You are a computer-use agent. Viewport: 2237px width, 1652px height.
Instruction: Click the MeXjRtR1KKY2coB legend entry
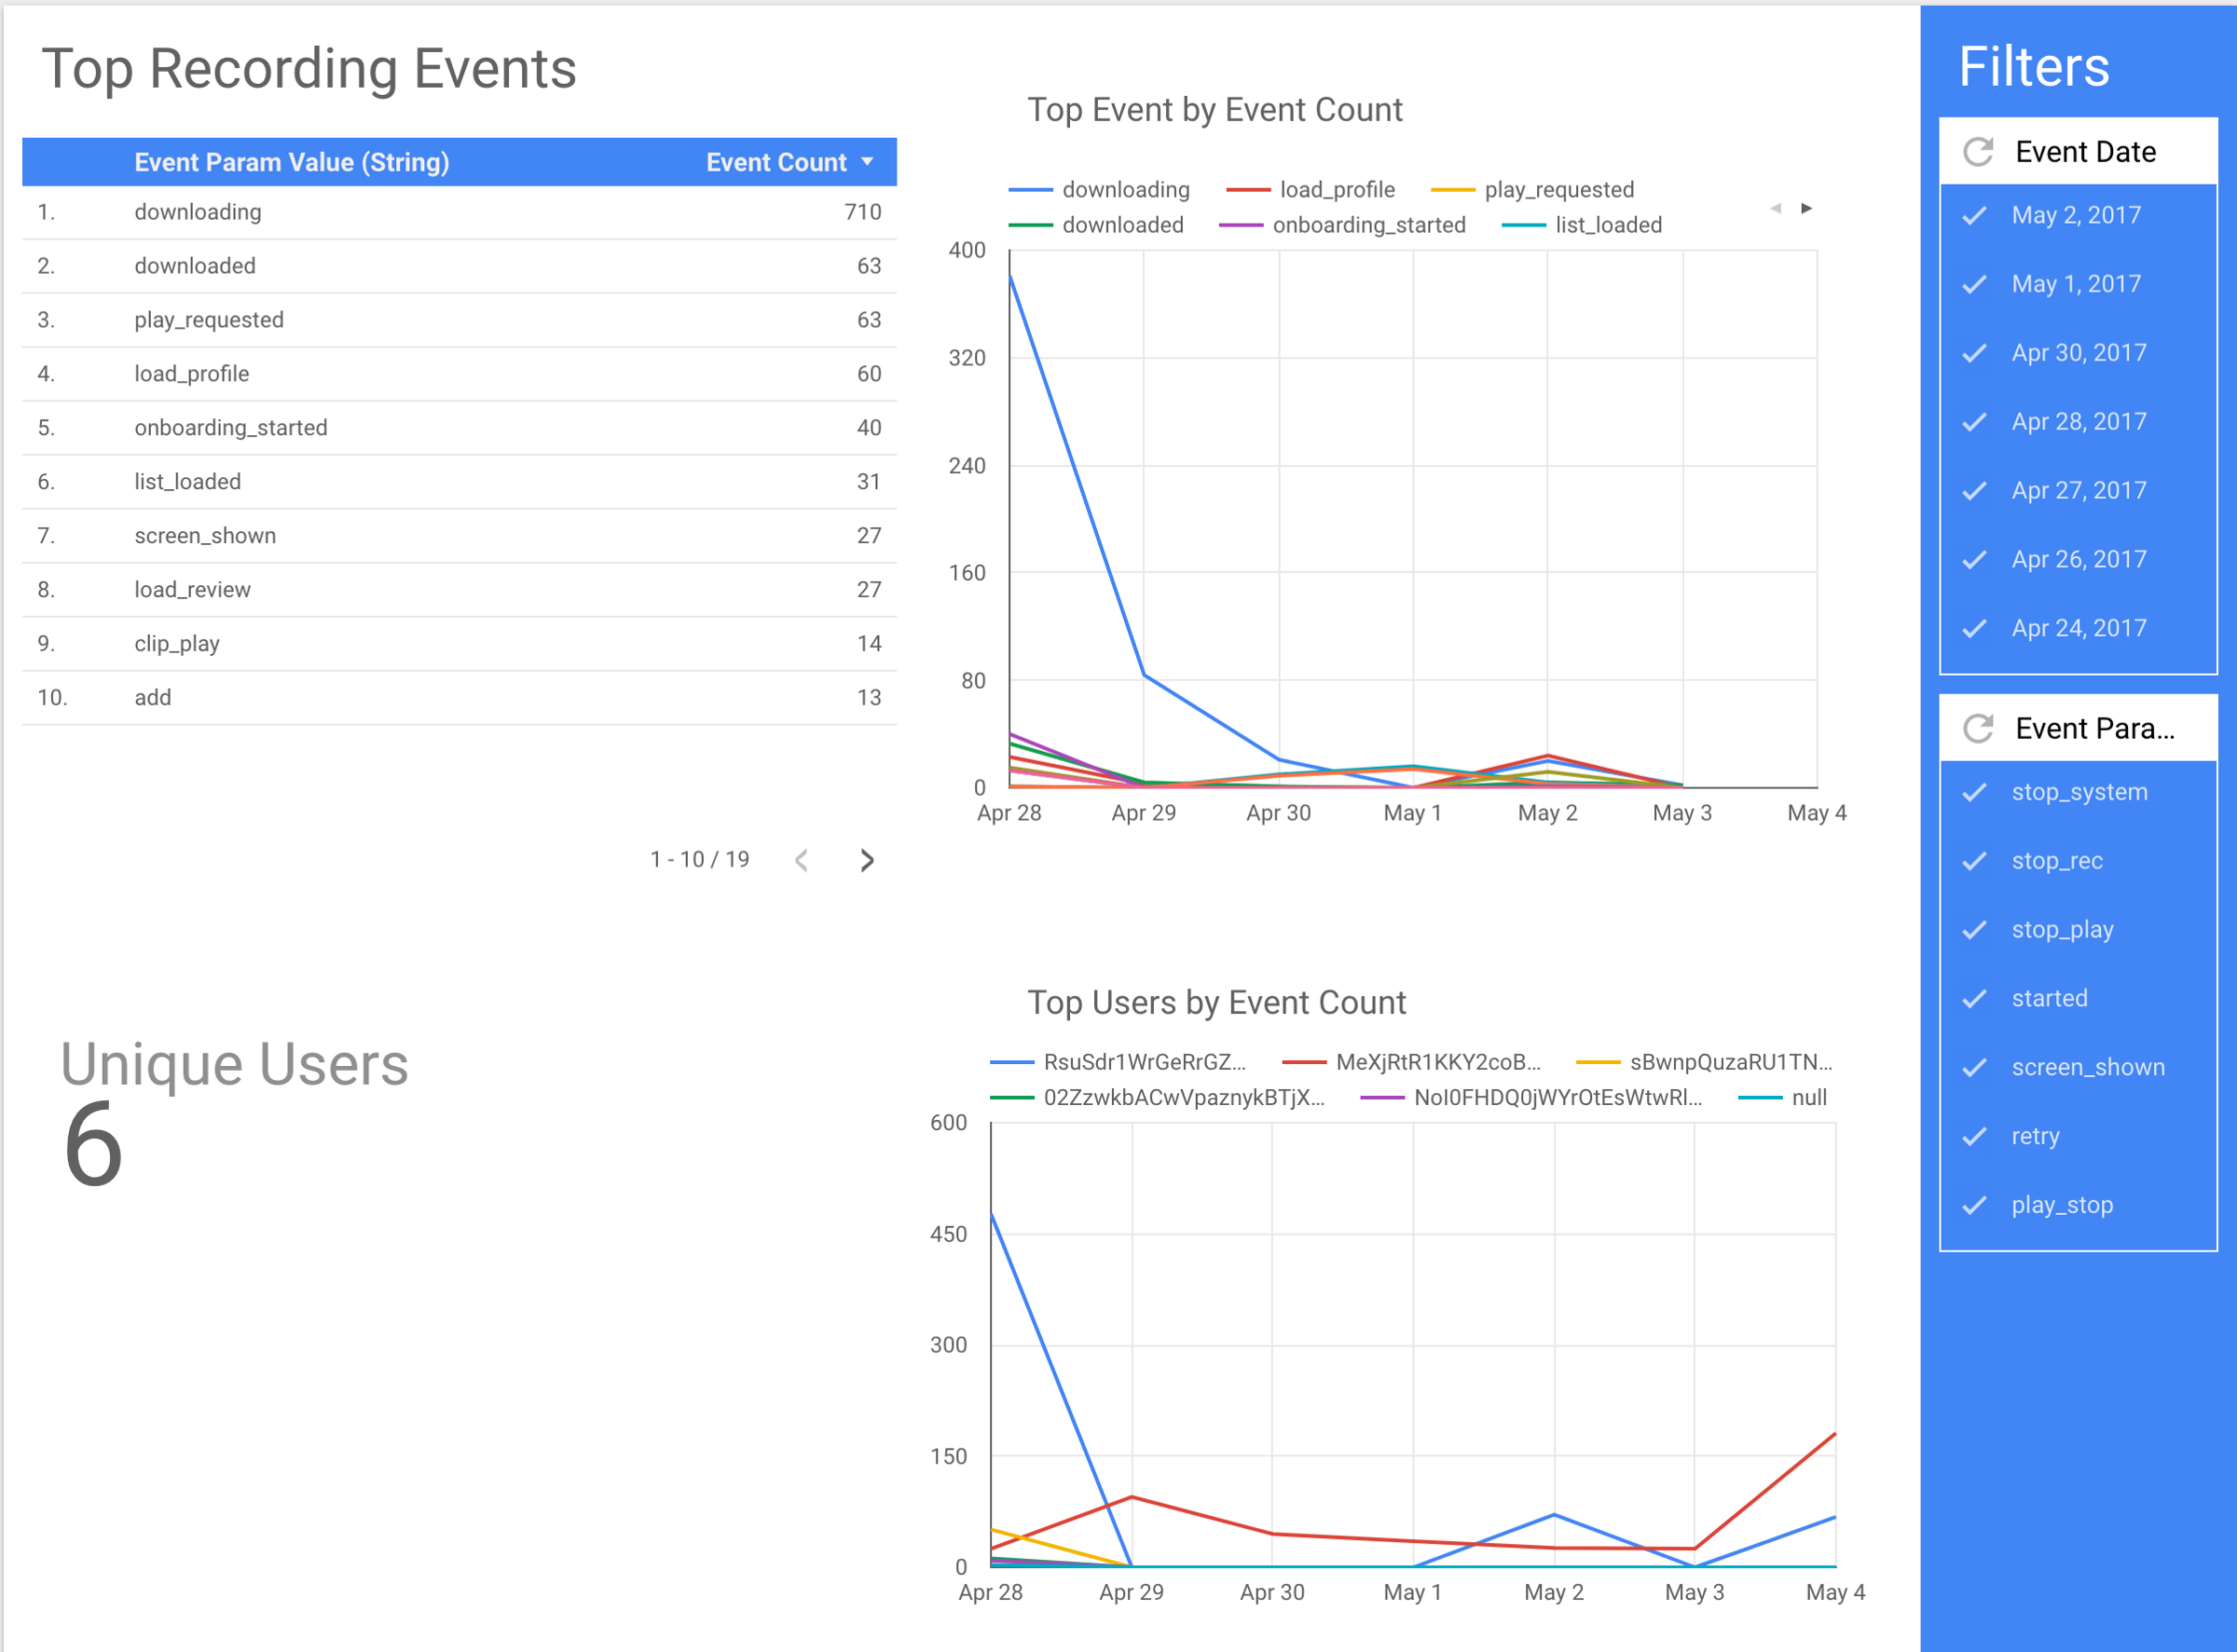tap(1436, 1062)
